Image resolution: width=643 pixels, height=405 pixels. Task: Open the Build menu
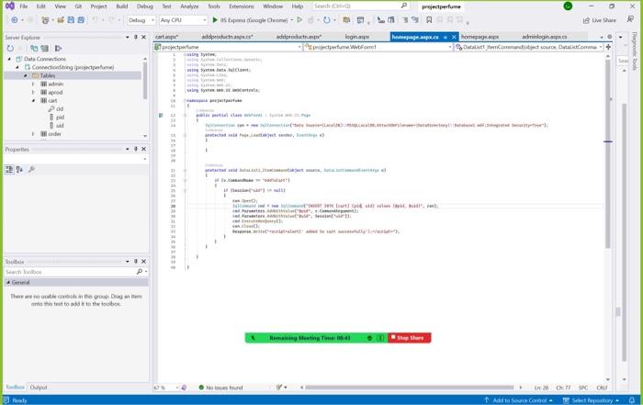click(122, 6)
